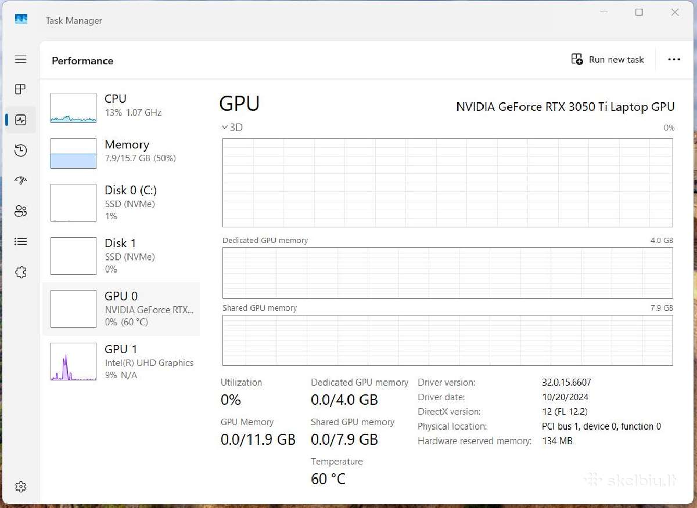This screenshot has height=508, width=697.
Task: Click the Performance page heading
Action: (82, 60)
